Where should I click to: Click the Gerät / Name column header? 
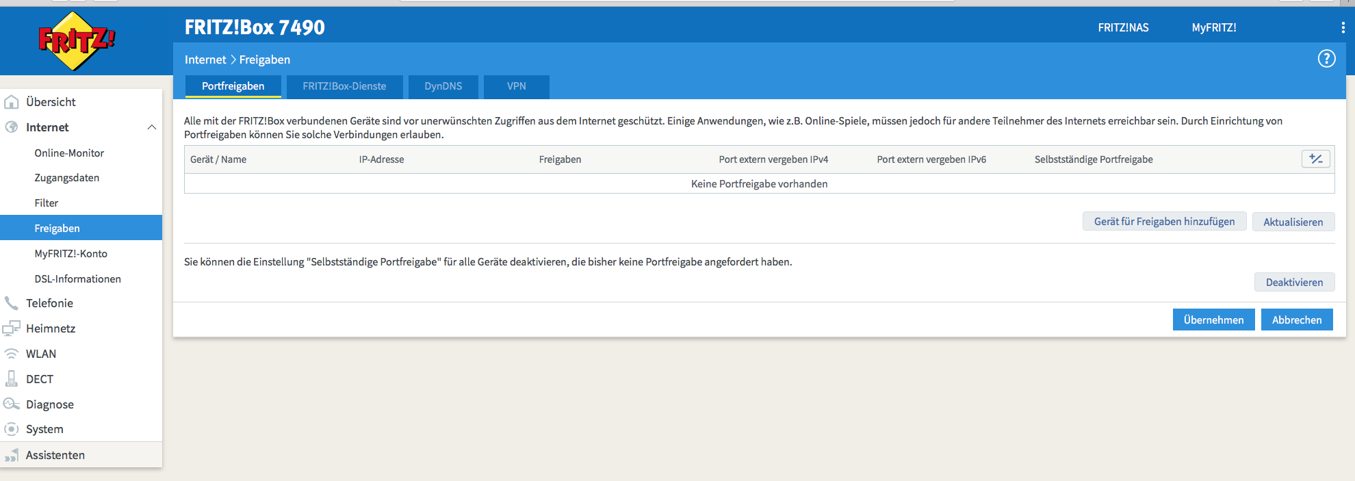(218, 159)
